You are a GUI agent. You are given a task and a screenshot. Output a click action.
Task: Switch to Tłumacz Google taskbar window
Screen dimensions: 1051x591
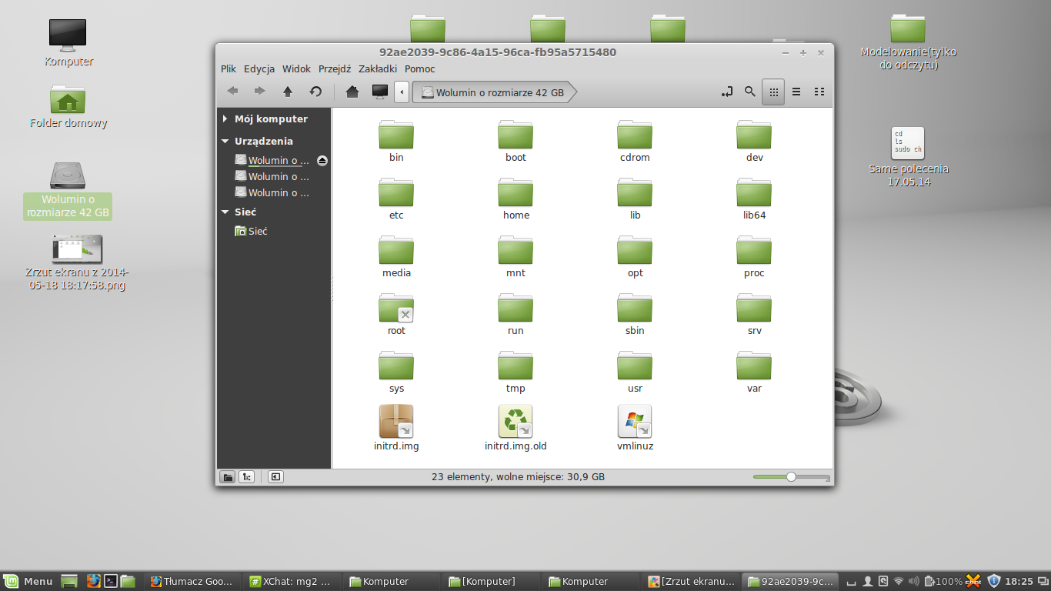click(192, 581)
